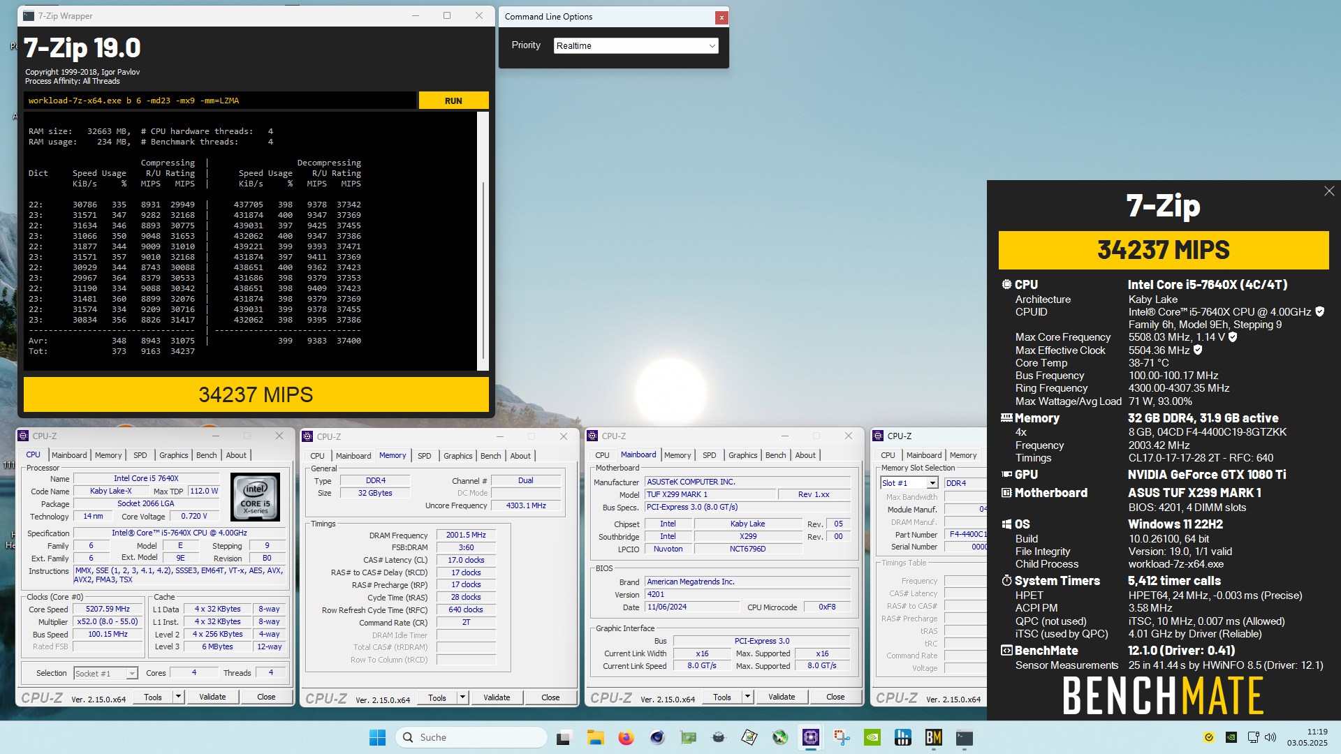This screenshot has width=1341, height=754.
Task: Click the 34237 MIPS banner in 7-Zip Wrapper
Action: [x=256, y=394]
